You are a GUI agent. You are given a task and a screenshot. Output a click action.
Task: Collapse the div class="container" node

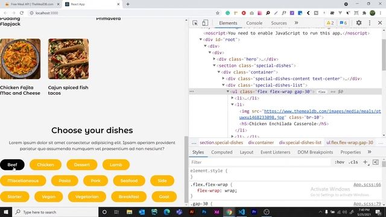point(218,72)
